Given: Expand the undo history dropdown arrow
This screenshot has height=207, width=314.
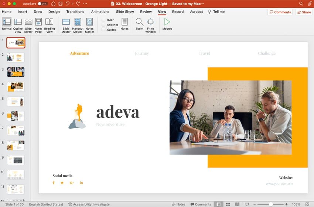Looking at the screenshot, I should (72, 3).
